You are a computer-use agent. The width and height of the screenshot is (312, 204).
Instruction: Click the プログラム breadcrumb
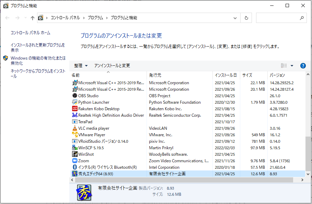[x=95, y=18]
